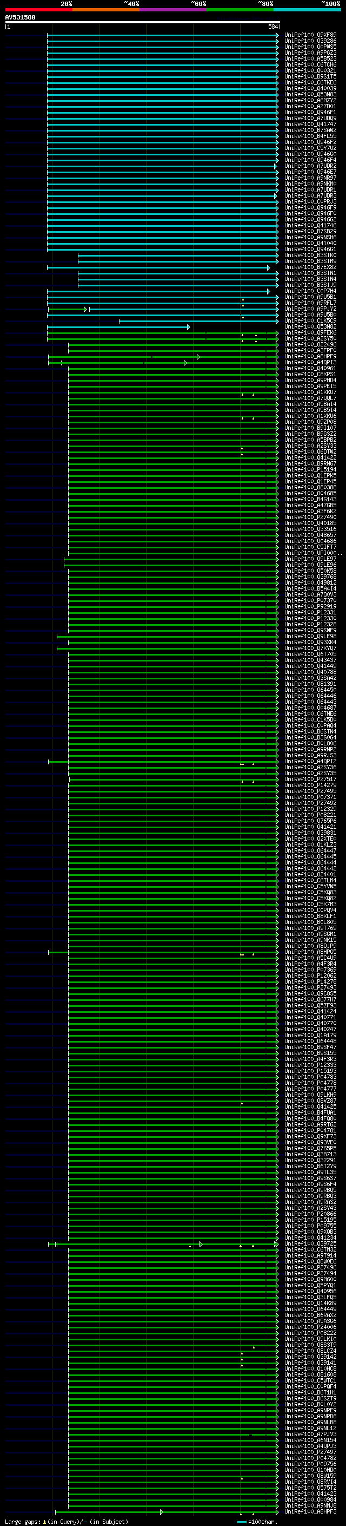Open the truncated UniRef100_UPI000.. label
This screenshot has height=1526, width=346.
(314, 553)
